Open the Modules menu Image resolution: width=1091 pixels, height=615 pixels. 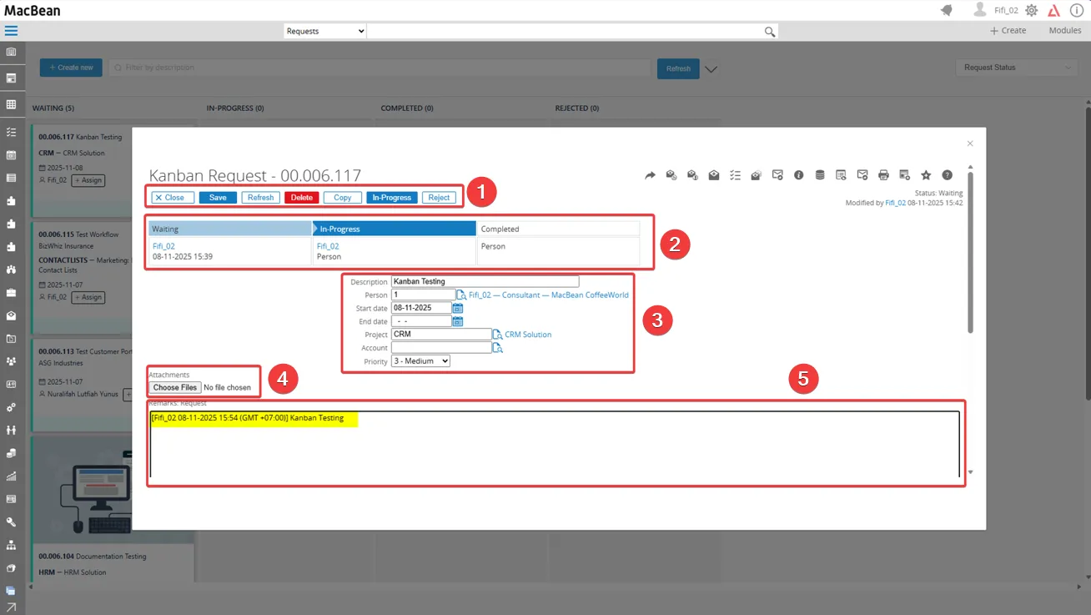(1064, 30)
